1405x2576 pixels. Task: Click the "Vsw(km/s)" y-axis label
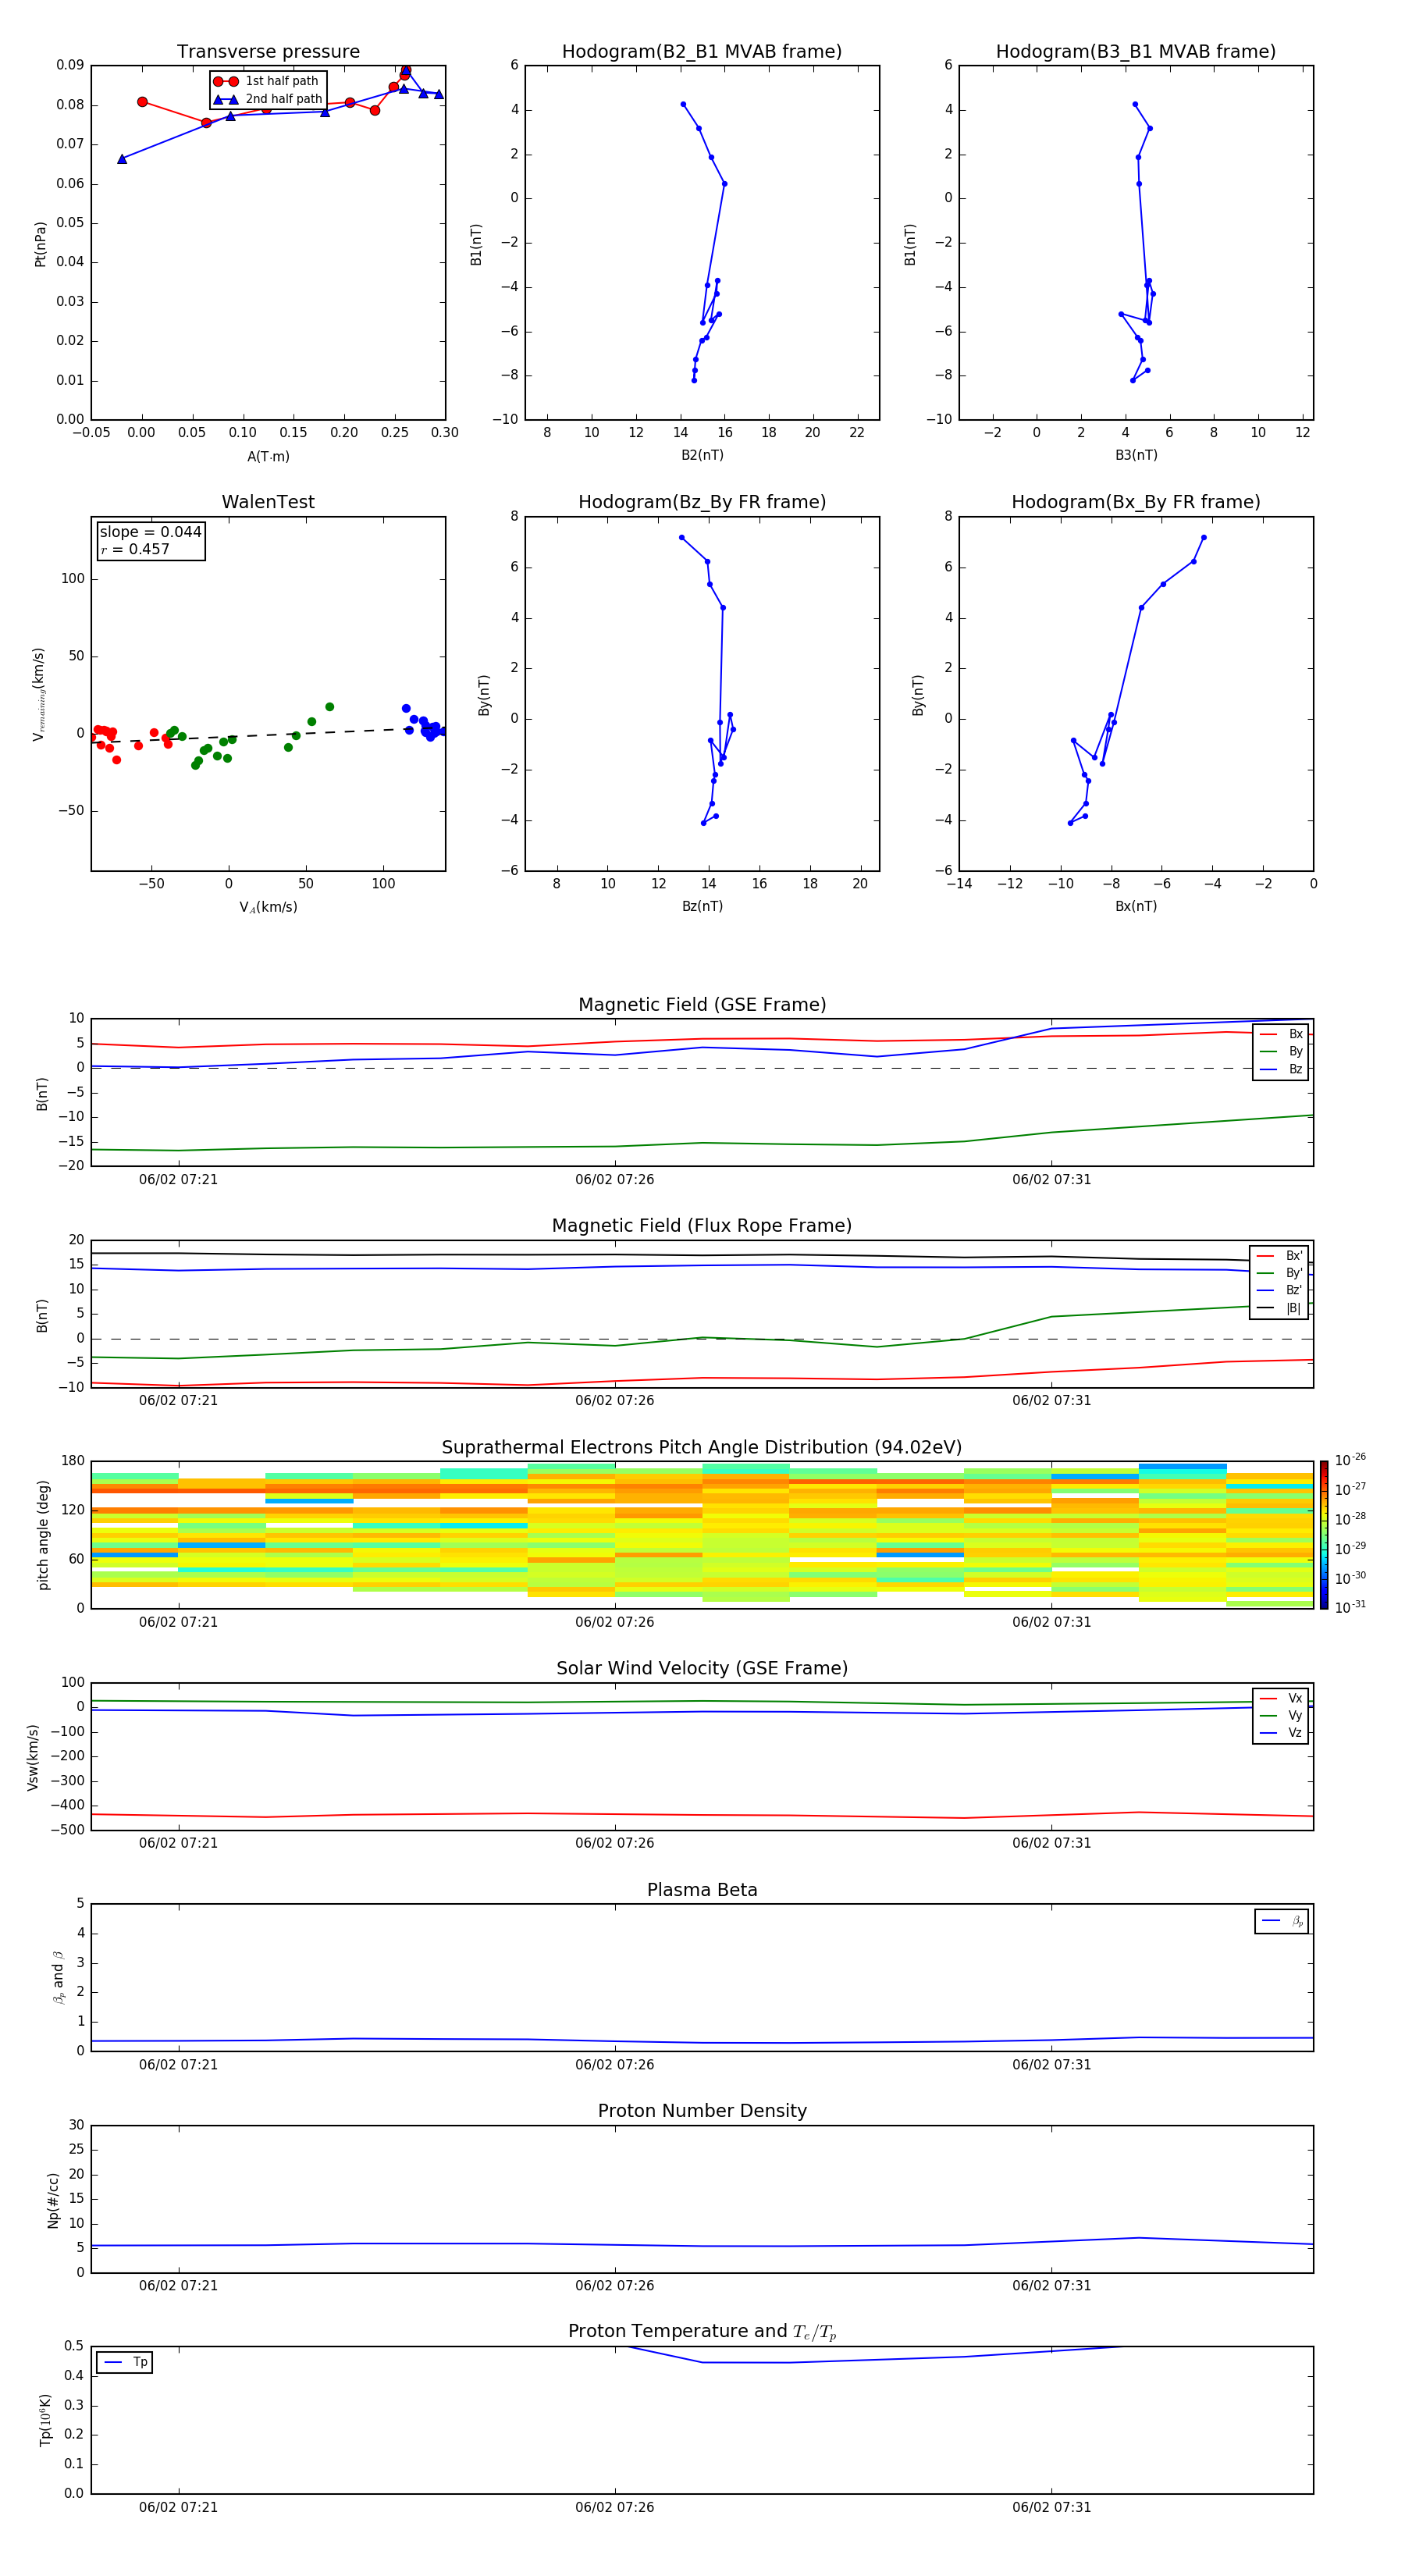click(x=33, y=1757)
